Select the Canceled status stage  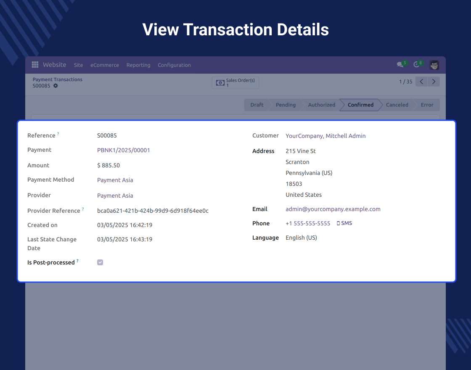pyautogui.click(x=397, y=105)
